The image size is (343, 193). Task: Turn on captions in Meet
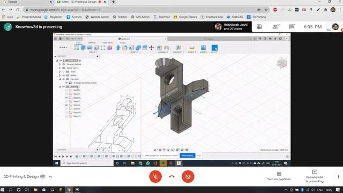point(279,176)
